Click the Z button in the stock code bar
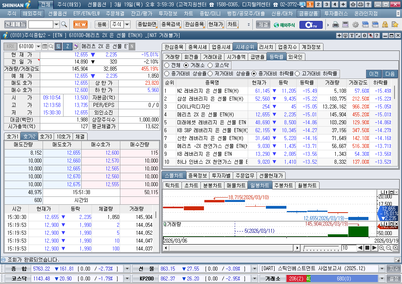Image resolution: width=402 pixels, height=284 pixels. [68, 47]
